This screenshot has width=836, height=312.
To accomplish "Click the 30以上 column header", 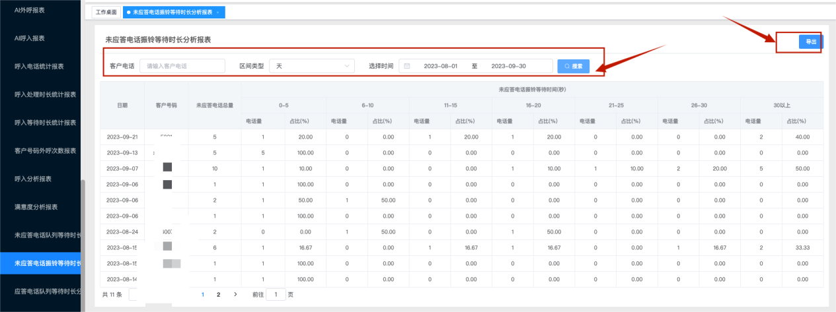I will click(782, 105).
